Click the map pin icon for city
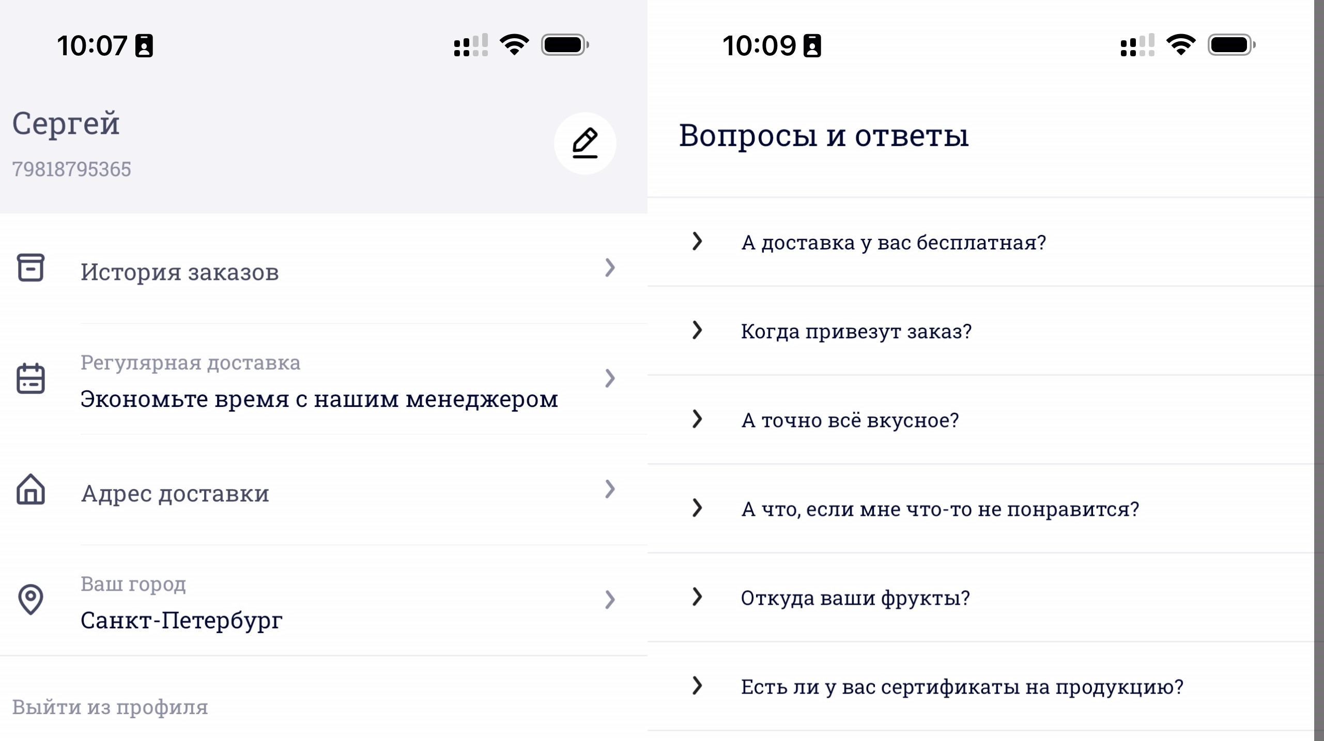The height and width of the screenshot is (741, 1324). [x=30, y=600]
